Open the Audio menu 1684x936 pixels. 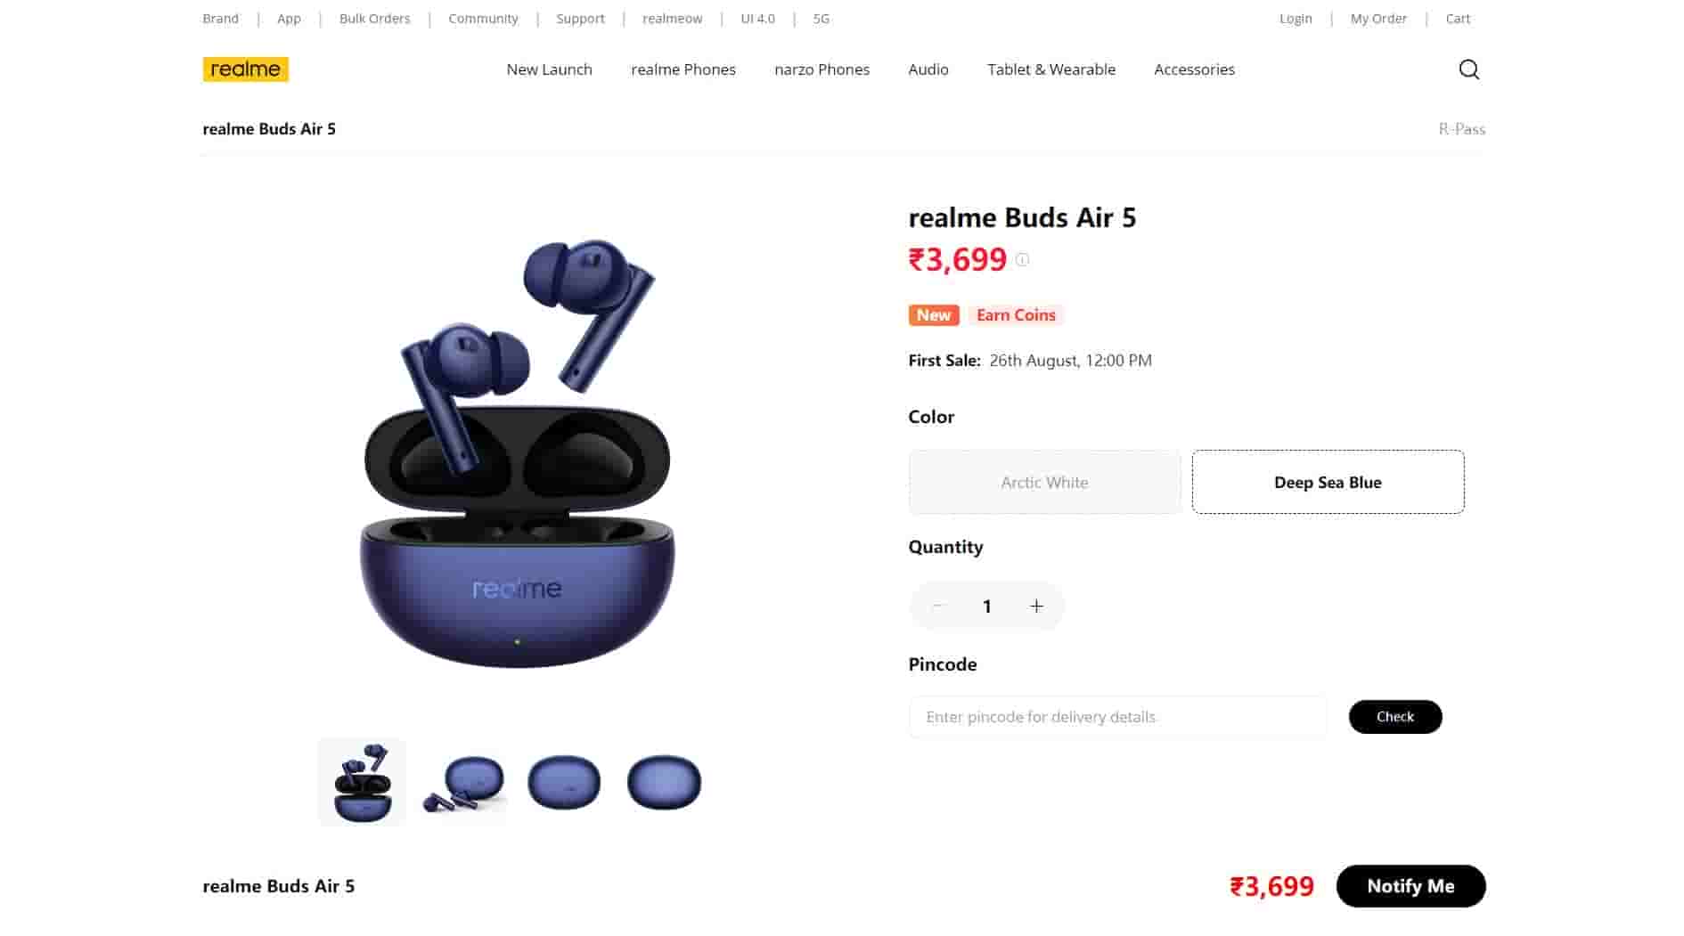(928, 69)
